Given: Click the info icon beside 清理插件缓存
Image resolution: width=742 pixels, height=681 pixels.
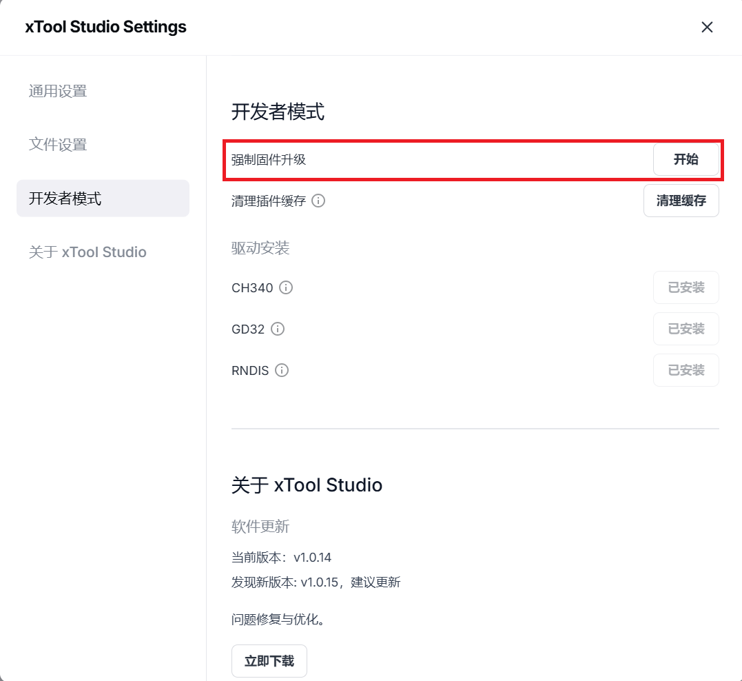Looking at the screenshot, I should [318, 201].
